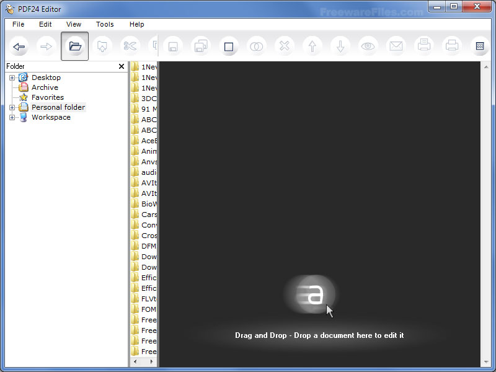
Task: Expand the Workspace tree node
Action: tap(12, 117)
